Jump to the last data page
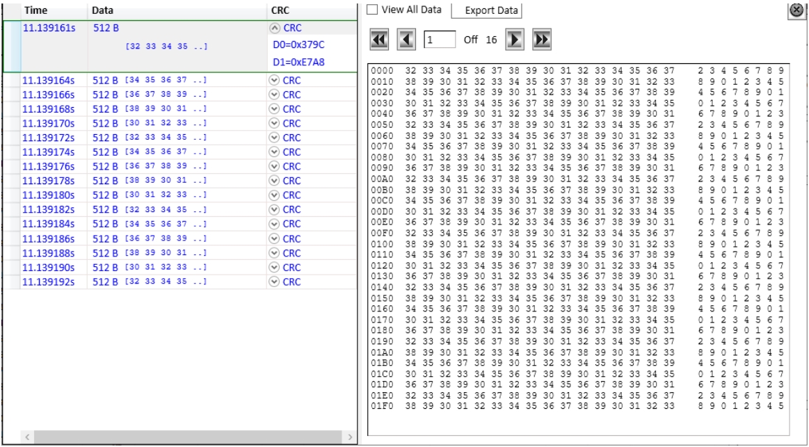This screenshot has height=447, width=809. pos(542,40)
